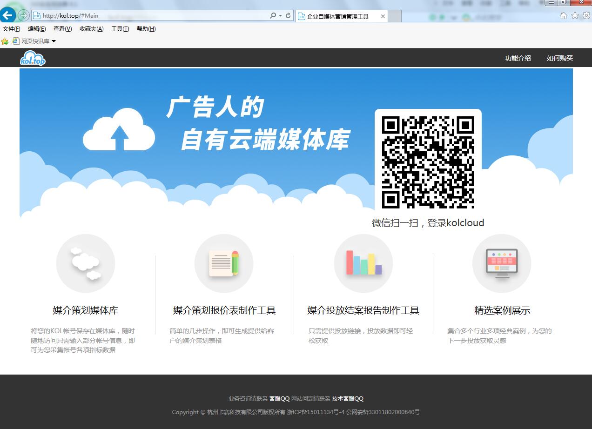
Task: Open the 帮助(H) menu
Action: click(146, 29)
